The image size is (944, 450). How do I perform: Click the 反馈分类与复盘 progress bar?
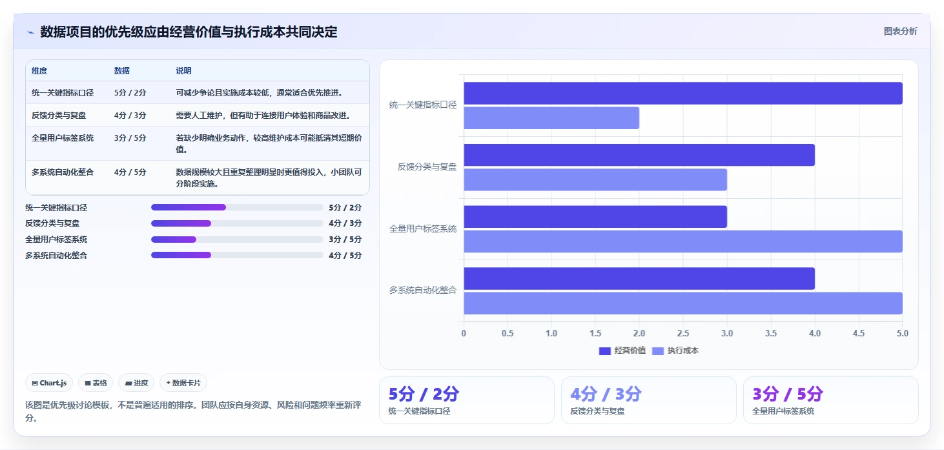coord(237,223)
